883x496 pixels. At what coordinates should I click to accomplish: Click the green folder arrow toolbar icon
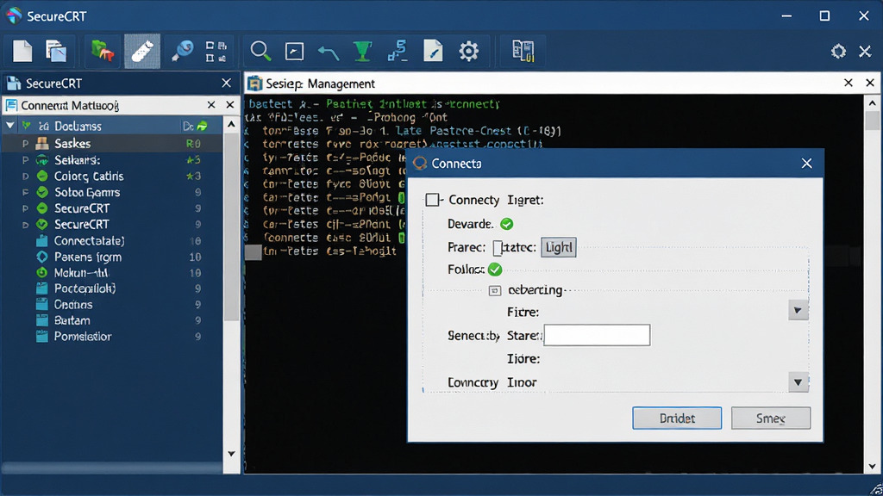(103, 51)
